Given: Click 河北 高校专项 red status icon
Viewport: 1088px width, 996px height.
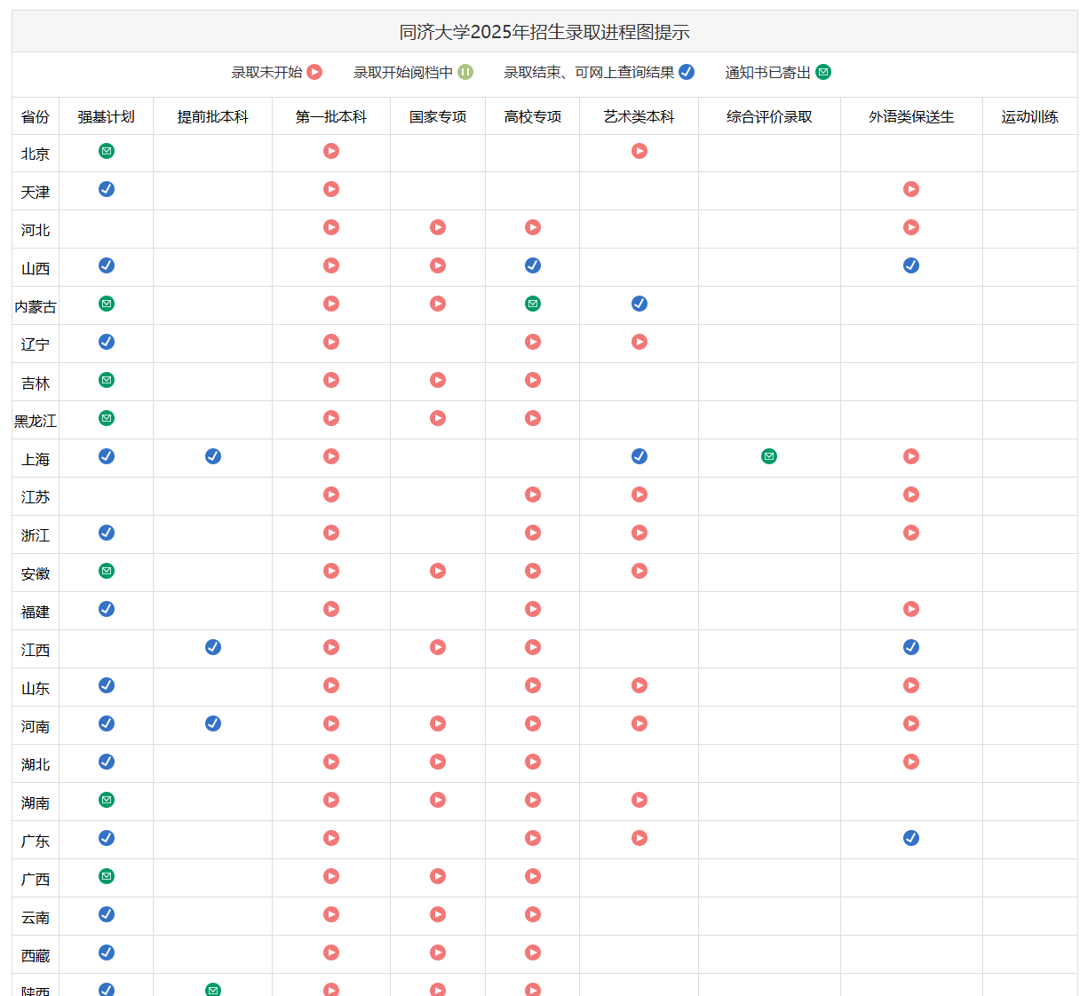Looking at the screenshot, I should click(x=533, y=227).
